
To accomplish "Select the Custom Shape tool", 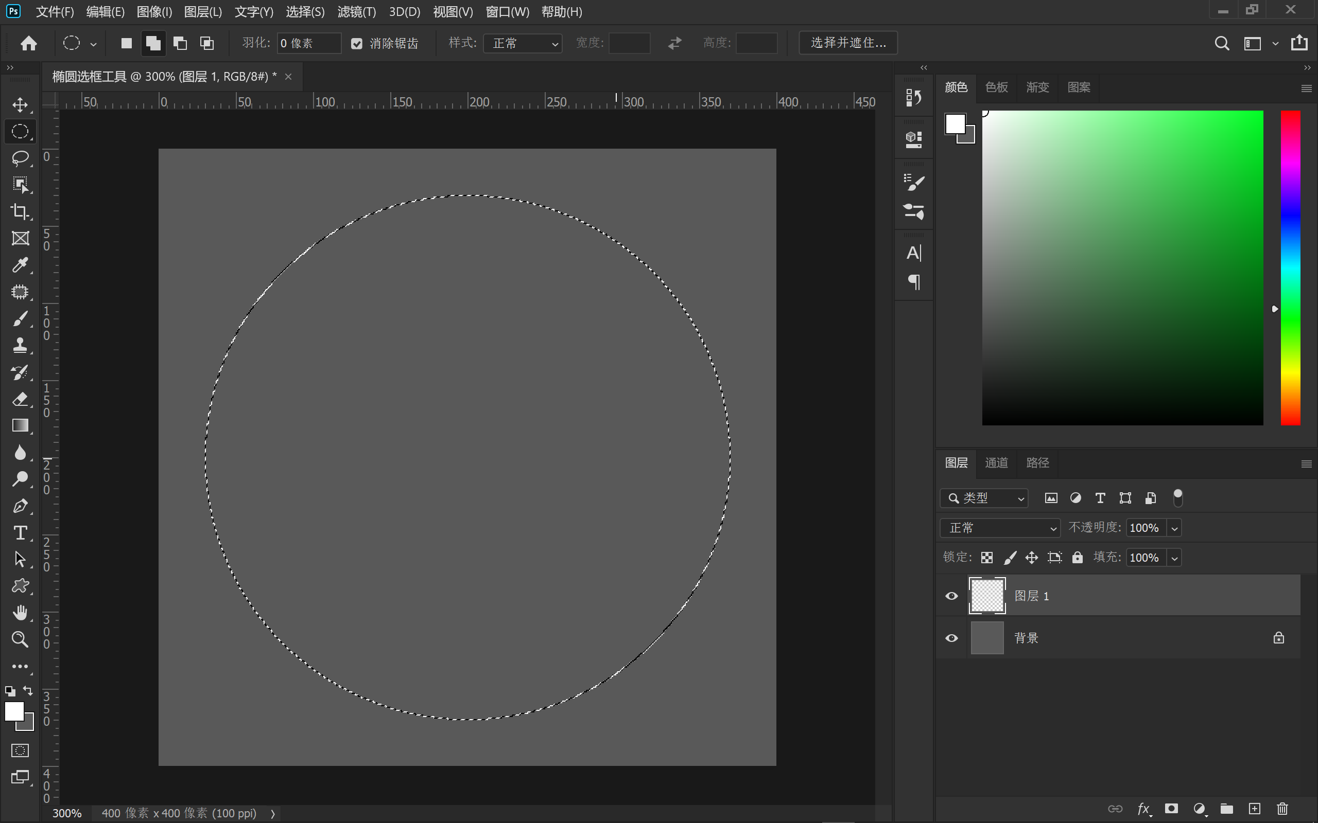I will coord(20,586).
